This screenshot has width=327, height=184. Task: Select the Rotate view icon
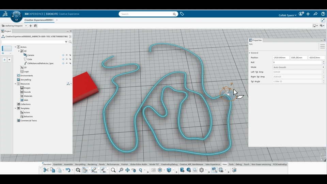(134, 170)
